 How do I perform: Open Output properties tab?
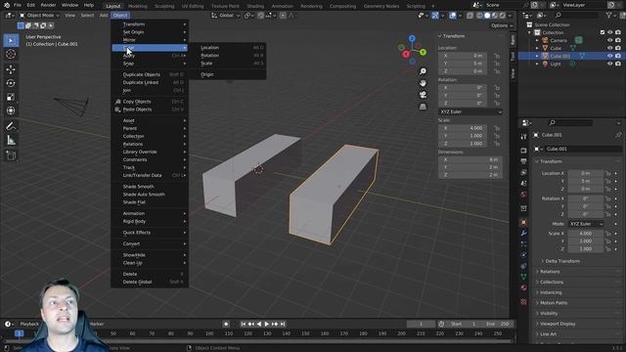click(524, 161)
